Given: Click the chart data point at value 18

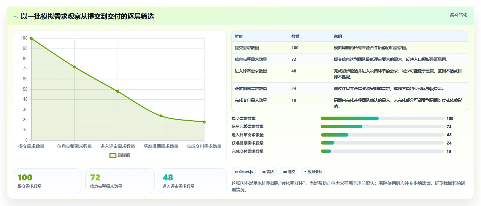Looking at the screenshot, I should 204,122.
